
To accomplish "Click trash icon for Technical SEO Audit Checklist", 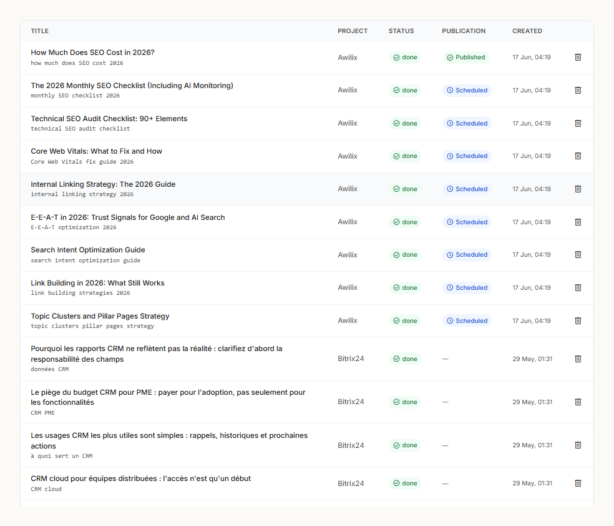I will pyautogui.click(x=578, y=123).
